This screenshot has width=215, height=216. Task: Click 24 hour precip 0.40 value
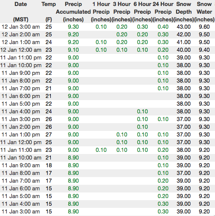(x=163, y=27)
